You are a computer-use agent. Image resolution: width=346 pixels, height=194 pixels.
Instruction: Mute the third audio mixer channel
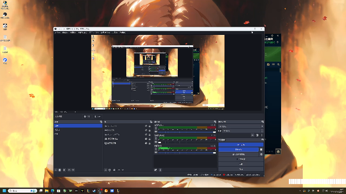pyautogui.click(x=156, y=153)
